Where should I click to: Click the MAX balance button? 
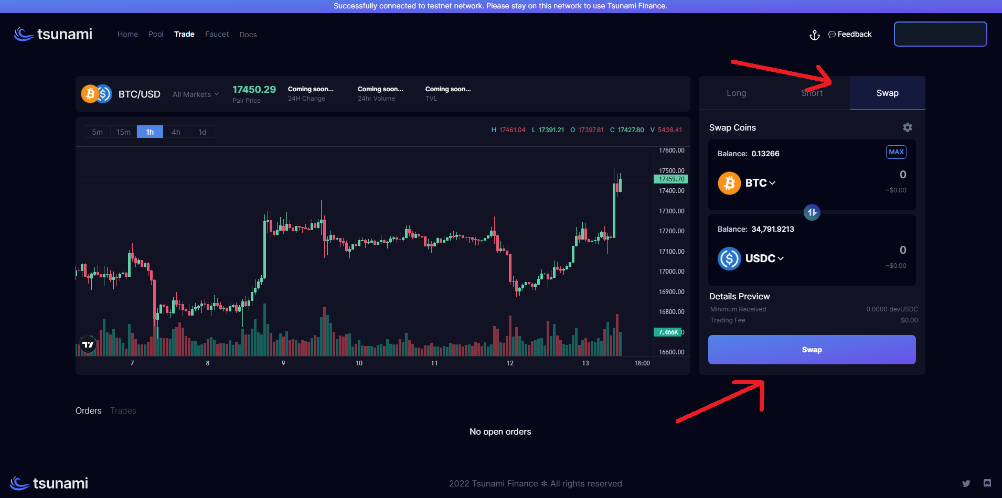click(x=897, y=152)
